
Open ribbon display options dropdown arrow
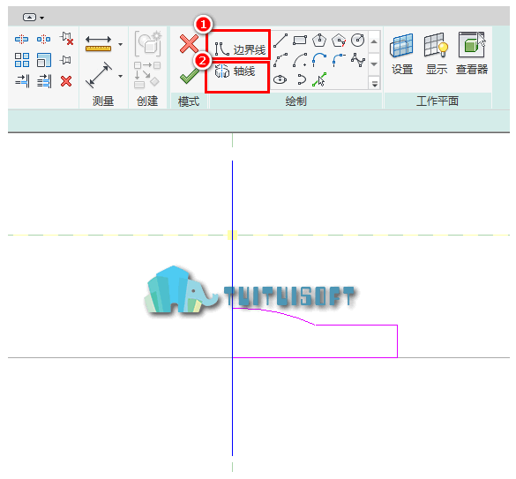[x=42, y=18]
